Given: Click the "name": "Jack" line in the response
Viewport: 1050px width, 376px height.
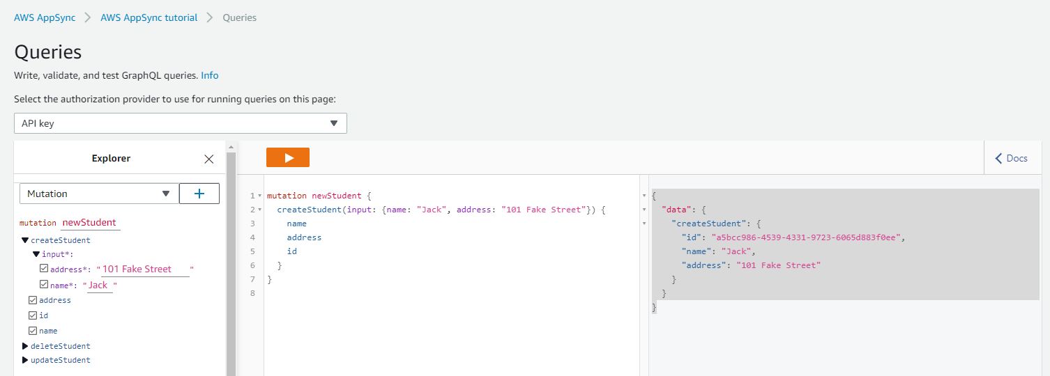Looking at the screenshot, I should click(718, 251).
